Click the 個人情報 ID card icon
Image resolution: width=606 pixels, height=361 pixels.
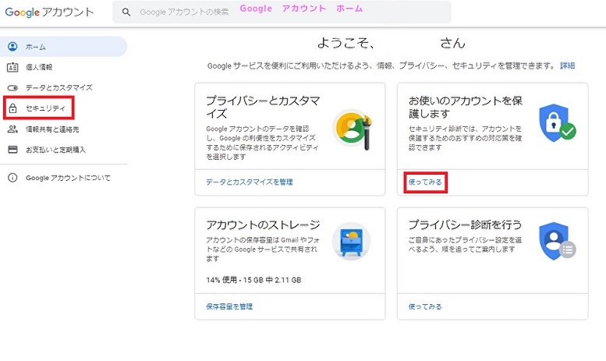[x=12, y=67]
